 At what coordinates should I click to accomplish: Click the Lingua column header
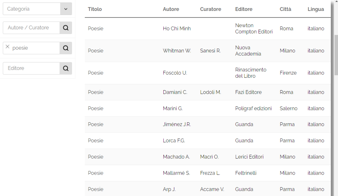point(316,9)
